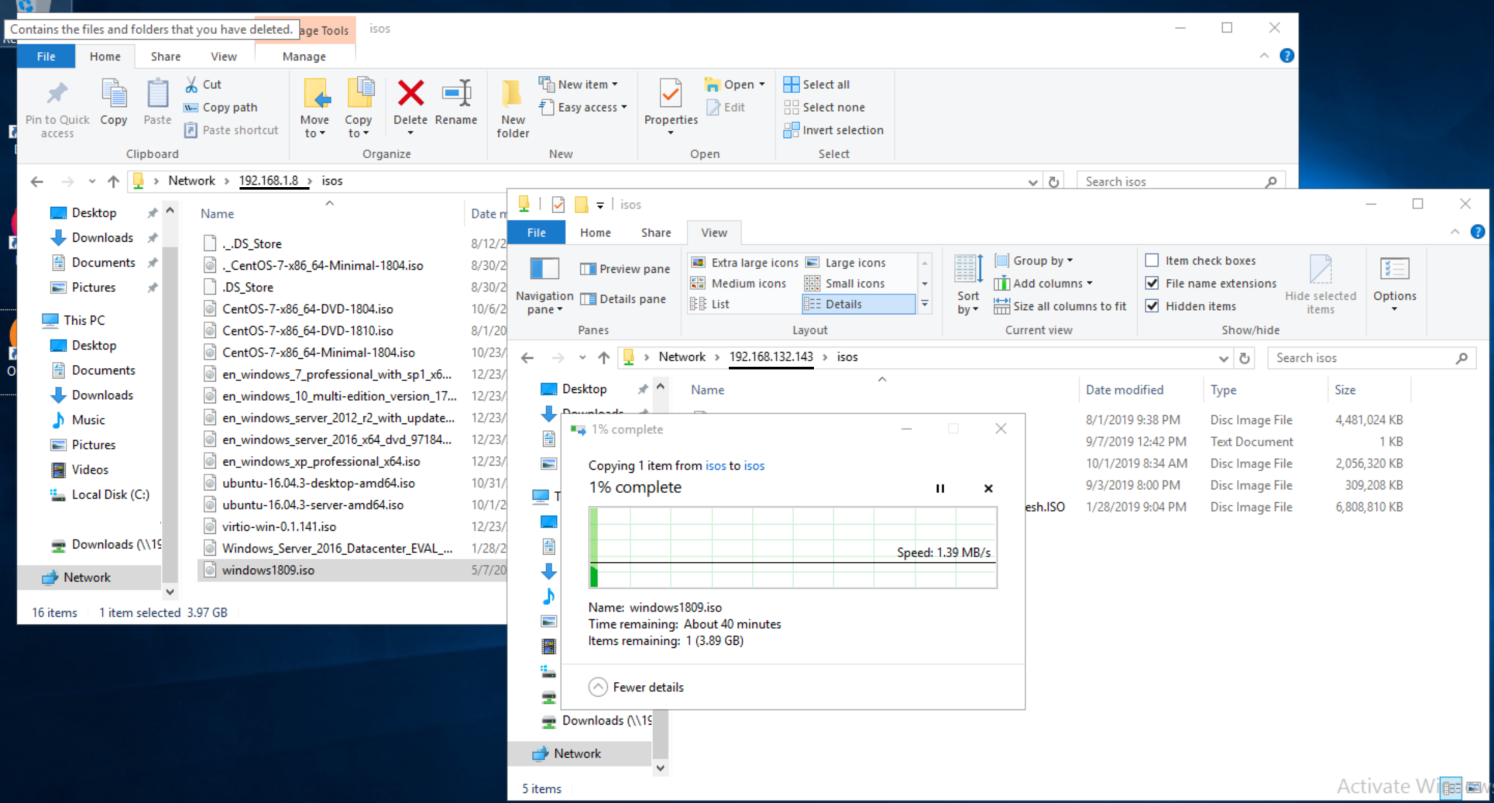Uncheck File name extensions
Viewport: 1494px width, 803px height.
click(x=1152, y=283)
